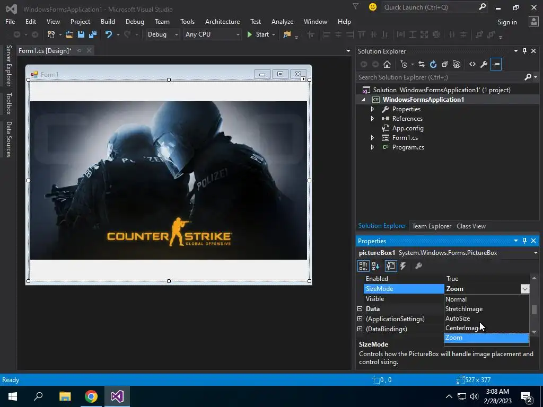The height and width of the screenshot is (407, 543).
Task: Open the Data Sources side tab
Action: tap(8, 139)
